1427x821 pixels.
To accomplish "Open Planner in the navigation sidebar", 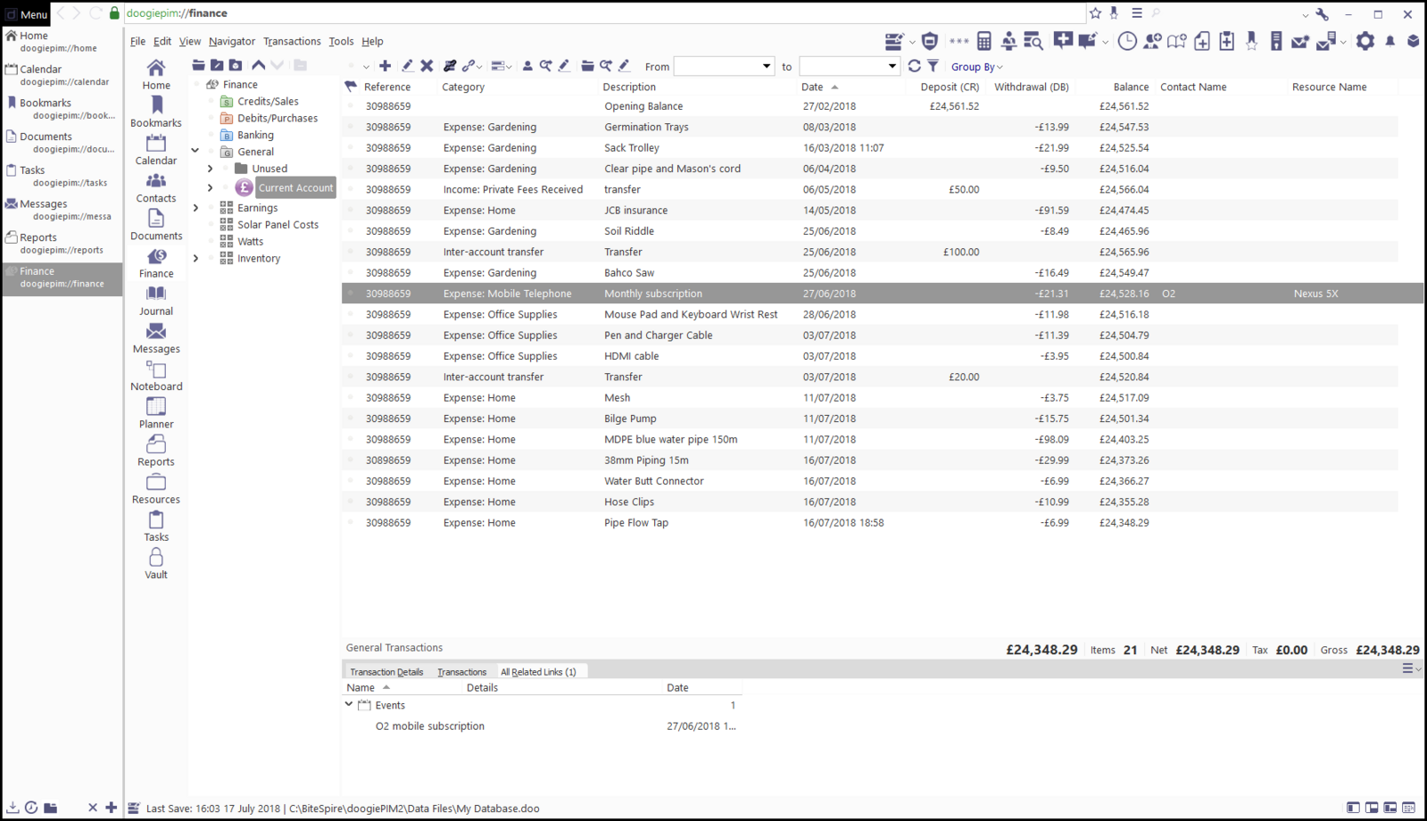I will click(156, 412).
